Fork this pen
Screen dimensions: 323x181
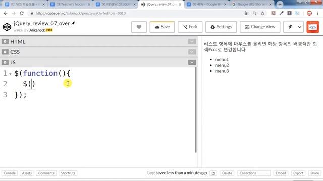190,27
